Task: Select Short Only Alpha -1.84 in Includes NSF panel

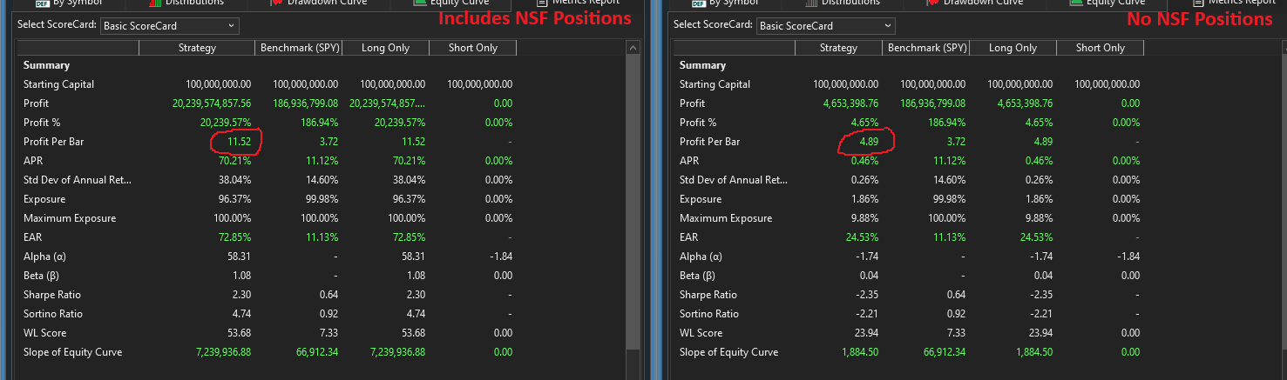Action: tap(500, 257)
